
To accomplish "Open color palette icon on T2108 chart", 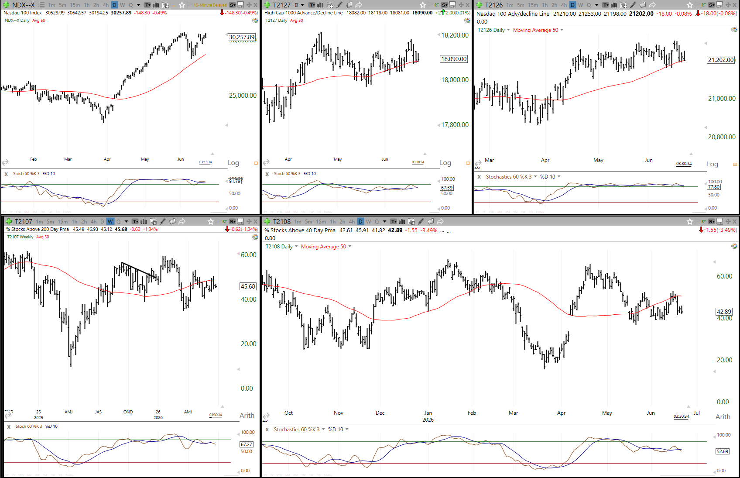I will (x=734, y=246).
